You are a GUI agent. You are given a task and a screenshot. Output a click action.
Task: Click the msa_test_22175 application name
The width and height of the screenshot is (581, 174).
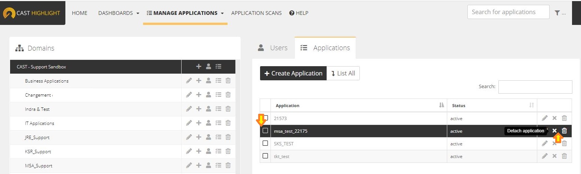click(x=291, y=131)
